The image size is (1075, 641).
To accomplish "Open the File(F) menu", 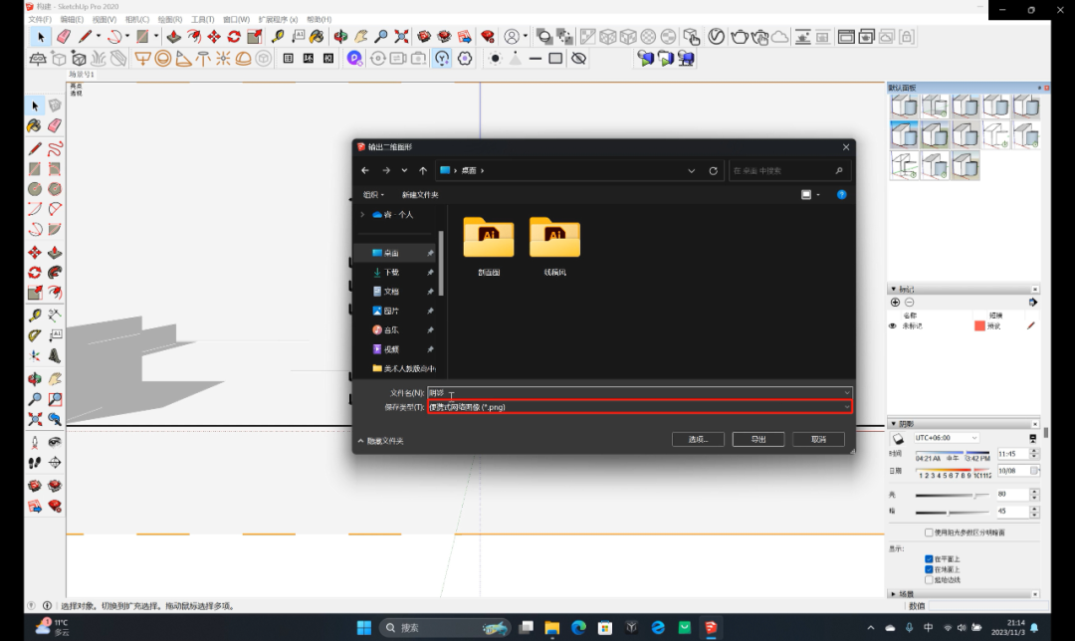I will pos(40,19).
